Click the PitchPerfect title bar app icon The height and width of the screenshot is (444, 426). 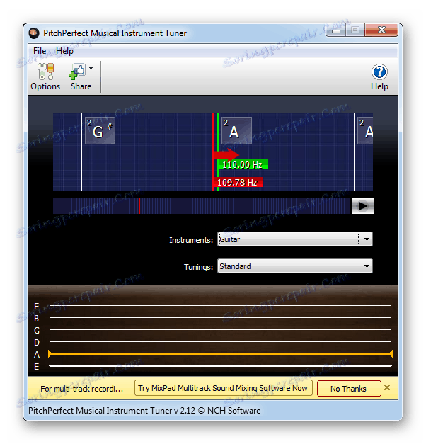click(34, 33)
